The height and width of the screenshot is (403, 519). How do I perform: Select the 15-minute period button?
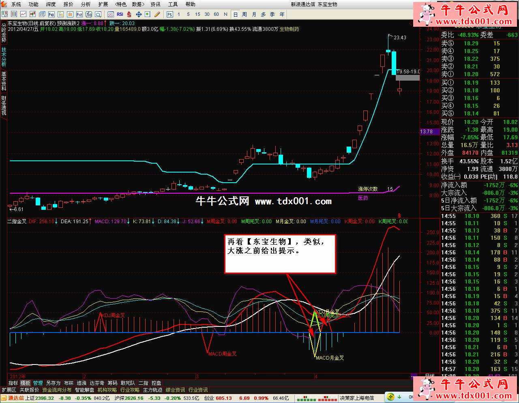pyautogui.click(x=197, y=15)
